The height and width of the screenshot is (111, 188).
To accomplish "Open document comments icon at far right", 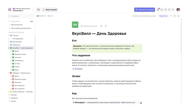I will click(178, 16).
